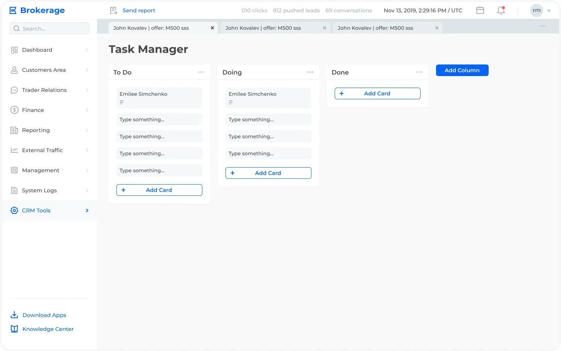Click the Trader Relations chat icon

(14, 90)
